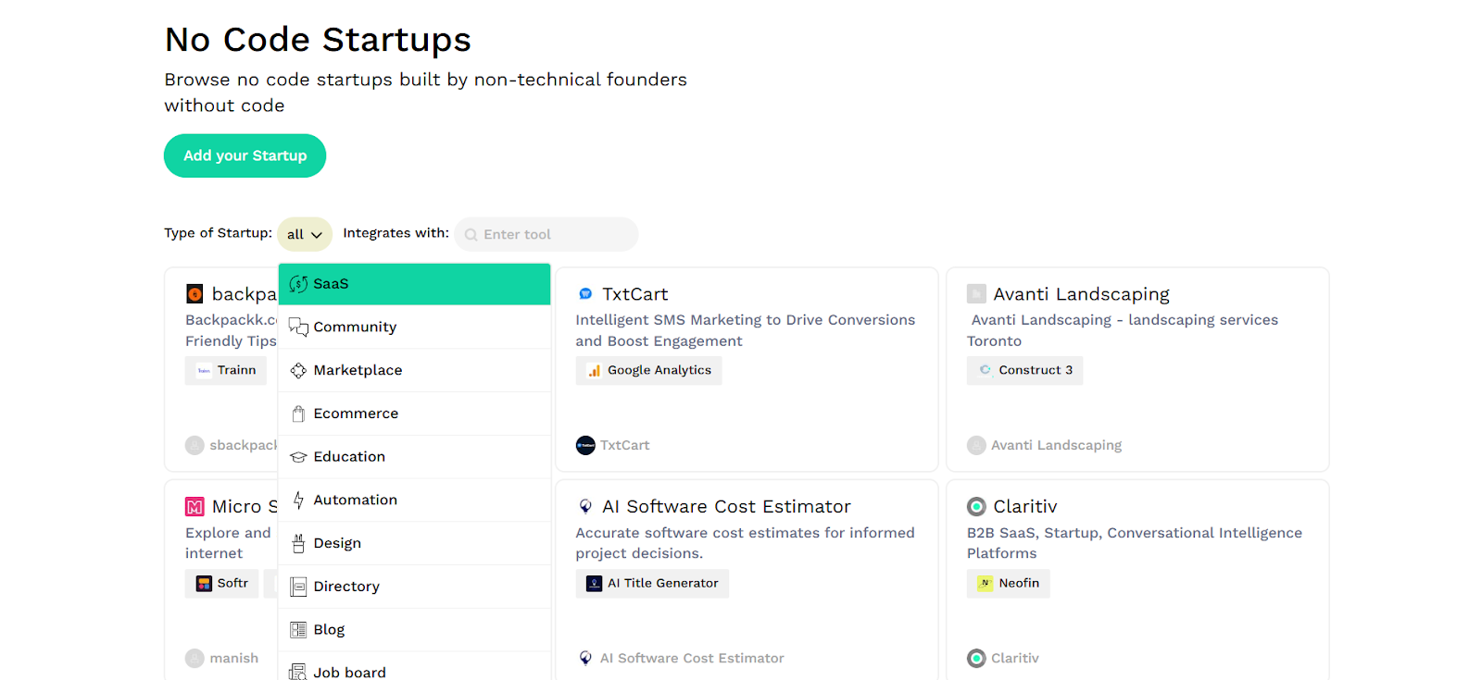Image resolution: width=1482 pixels, height=680 pixels.
Task: Choose Education from the dropdown
Action: coord(414,457)
